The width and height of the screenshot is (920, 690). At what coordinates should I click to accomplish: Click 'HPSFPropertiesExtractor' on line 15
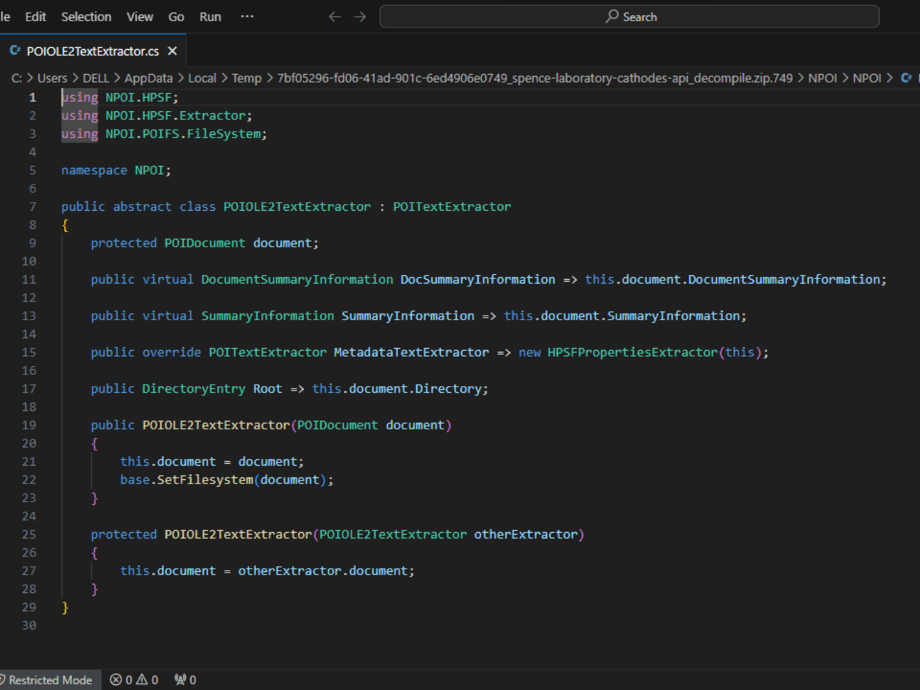pyautogui.click(x=632, y=352)
